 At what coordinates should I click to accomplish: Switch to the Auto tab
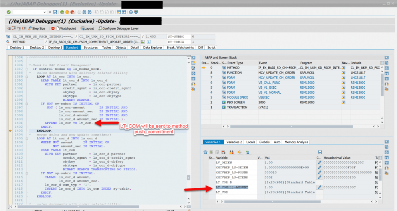(277, 142)
